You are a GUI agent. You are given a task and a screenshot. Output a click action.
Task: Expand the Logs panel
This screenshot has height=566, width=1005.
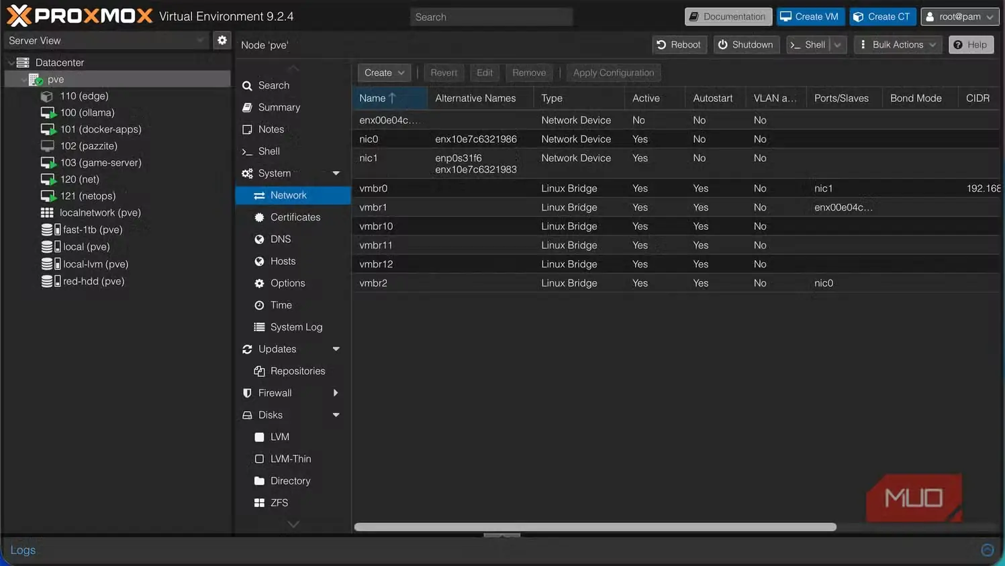(x=988, y=550)
